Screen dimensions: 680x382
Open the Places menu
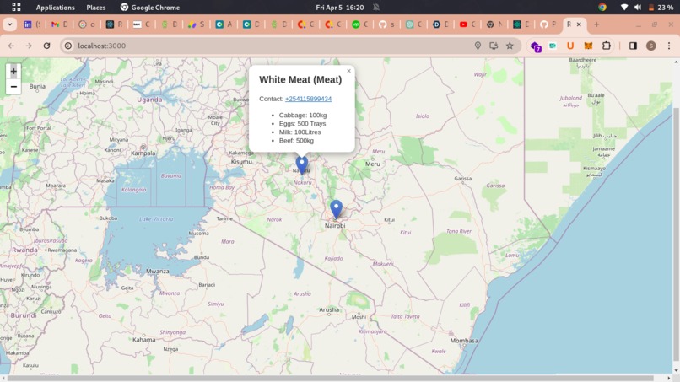[x=96, y=8]
